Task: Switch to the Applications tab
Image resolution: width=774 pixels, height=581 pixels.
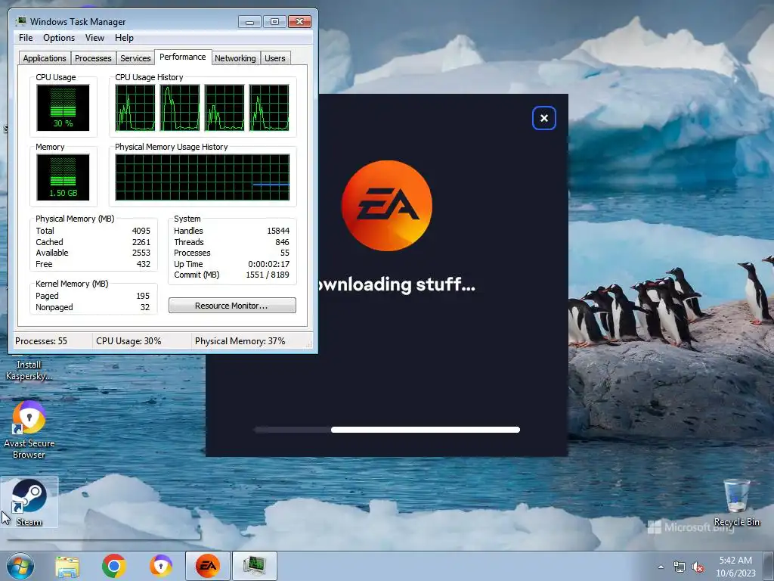Action: coord(45,58)
